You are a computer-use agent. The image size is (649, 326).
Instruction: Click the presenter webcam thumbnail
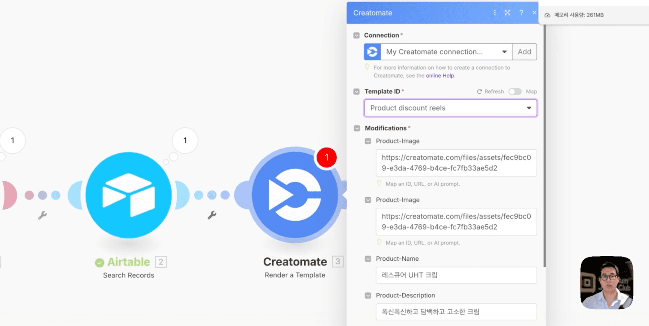(x=607, y=283)
